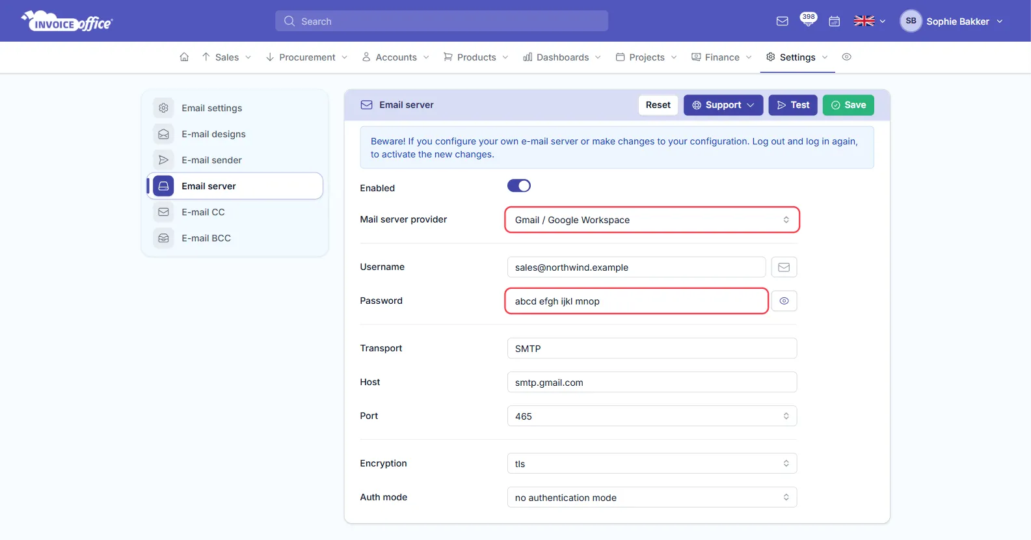Click the magnifier icon in search bar
Image resolution: width=1031 pixels, height=540 pixels.
coord(289,21)
